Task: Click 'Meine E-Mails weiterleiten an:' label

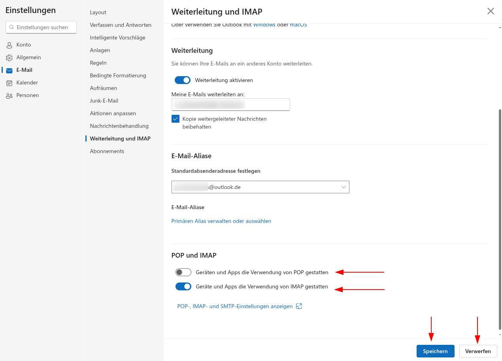Action: [x=208, y=94]
